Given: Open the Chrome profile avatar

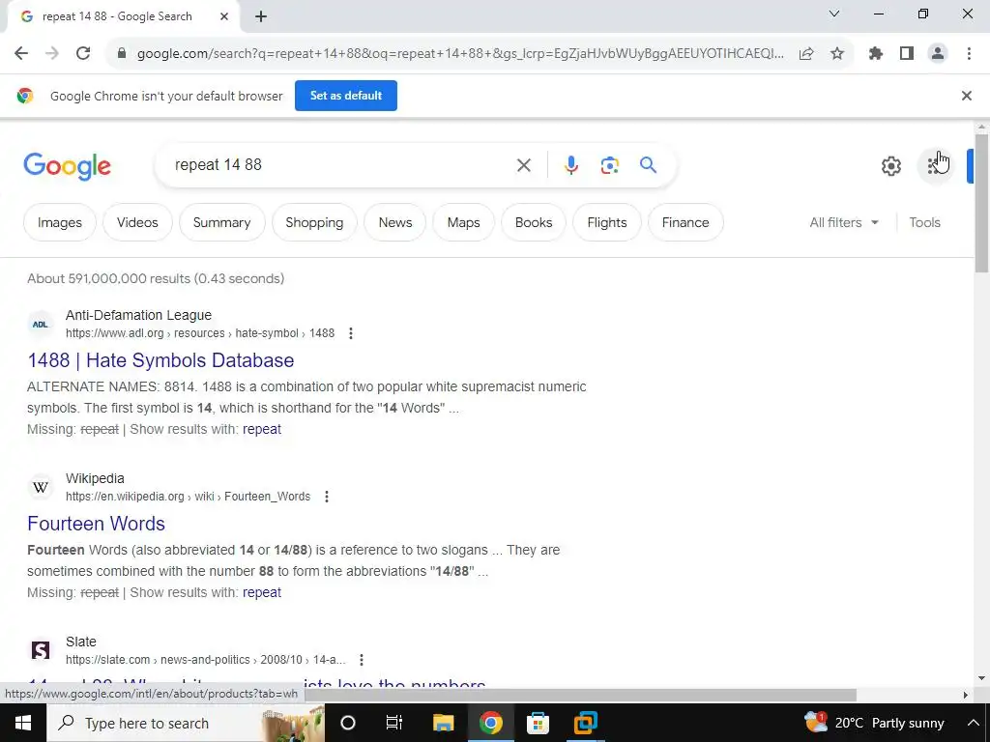Looking at the screenshot, I should (x=938, y=54).
